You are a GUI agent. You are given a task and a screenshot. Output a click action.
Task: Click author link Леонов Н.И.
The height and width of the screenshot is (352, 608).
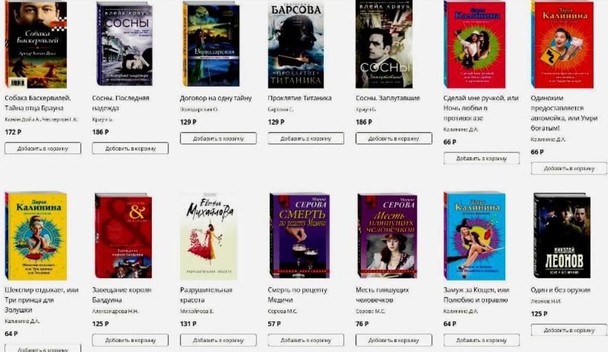point(546,301)
